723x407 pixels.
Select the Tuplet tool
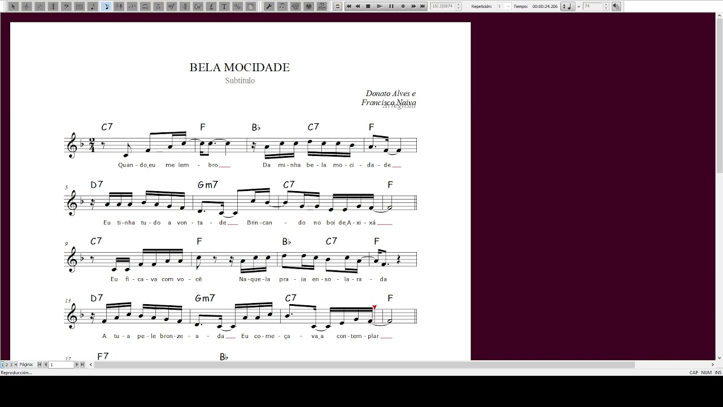click(x=132, y=6)
